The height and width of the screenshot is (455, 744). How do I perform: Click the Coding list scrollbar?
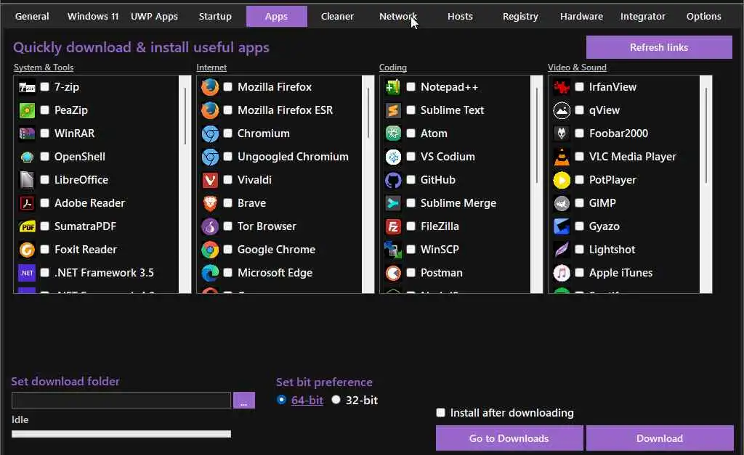[537, 184]
